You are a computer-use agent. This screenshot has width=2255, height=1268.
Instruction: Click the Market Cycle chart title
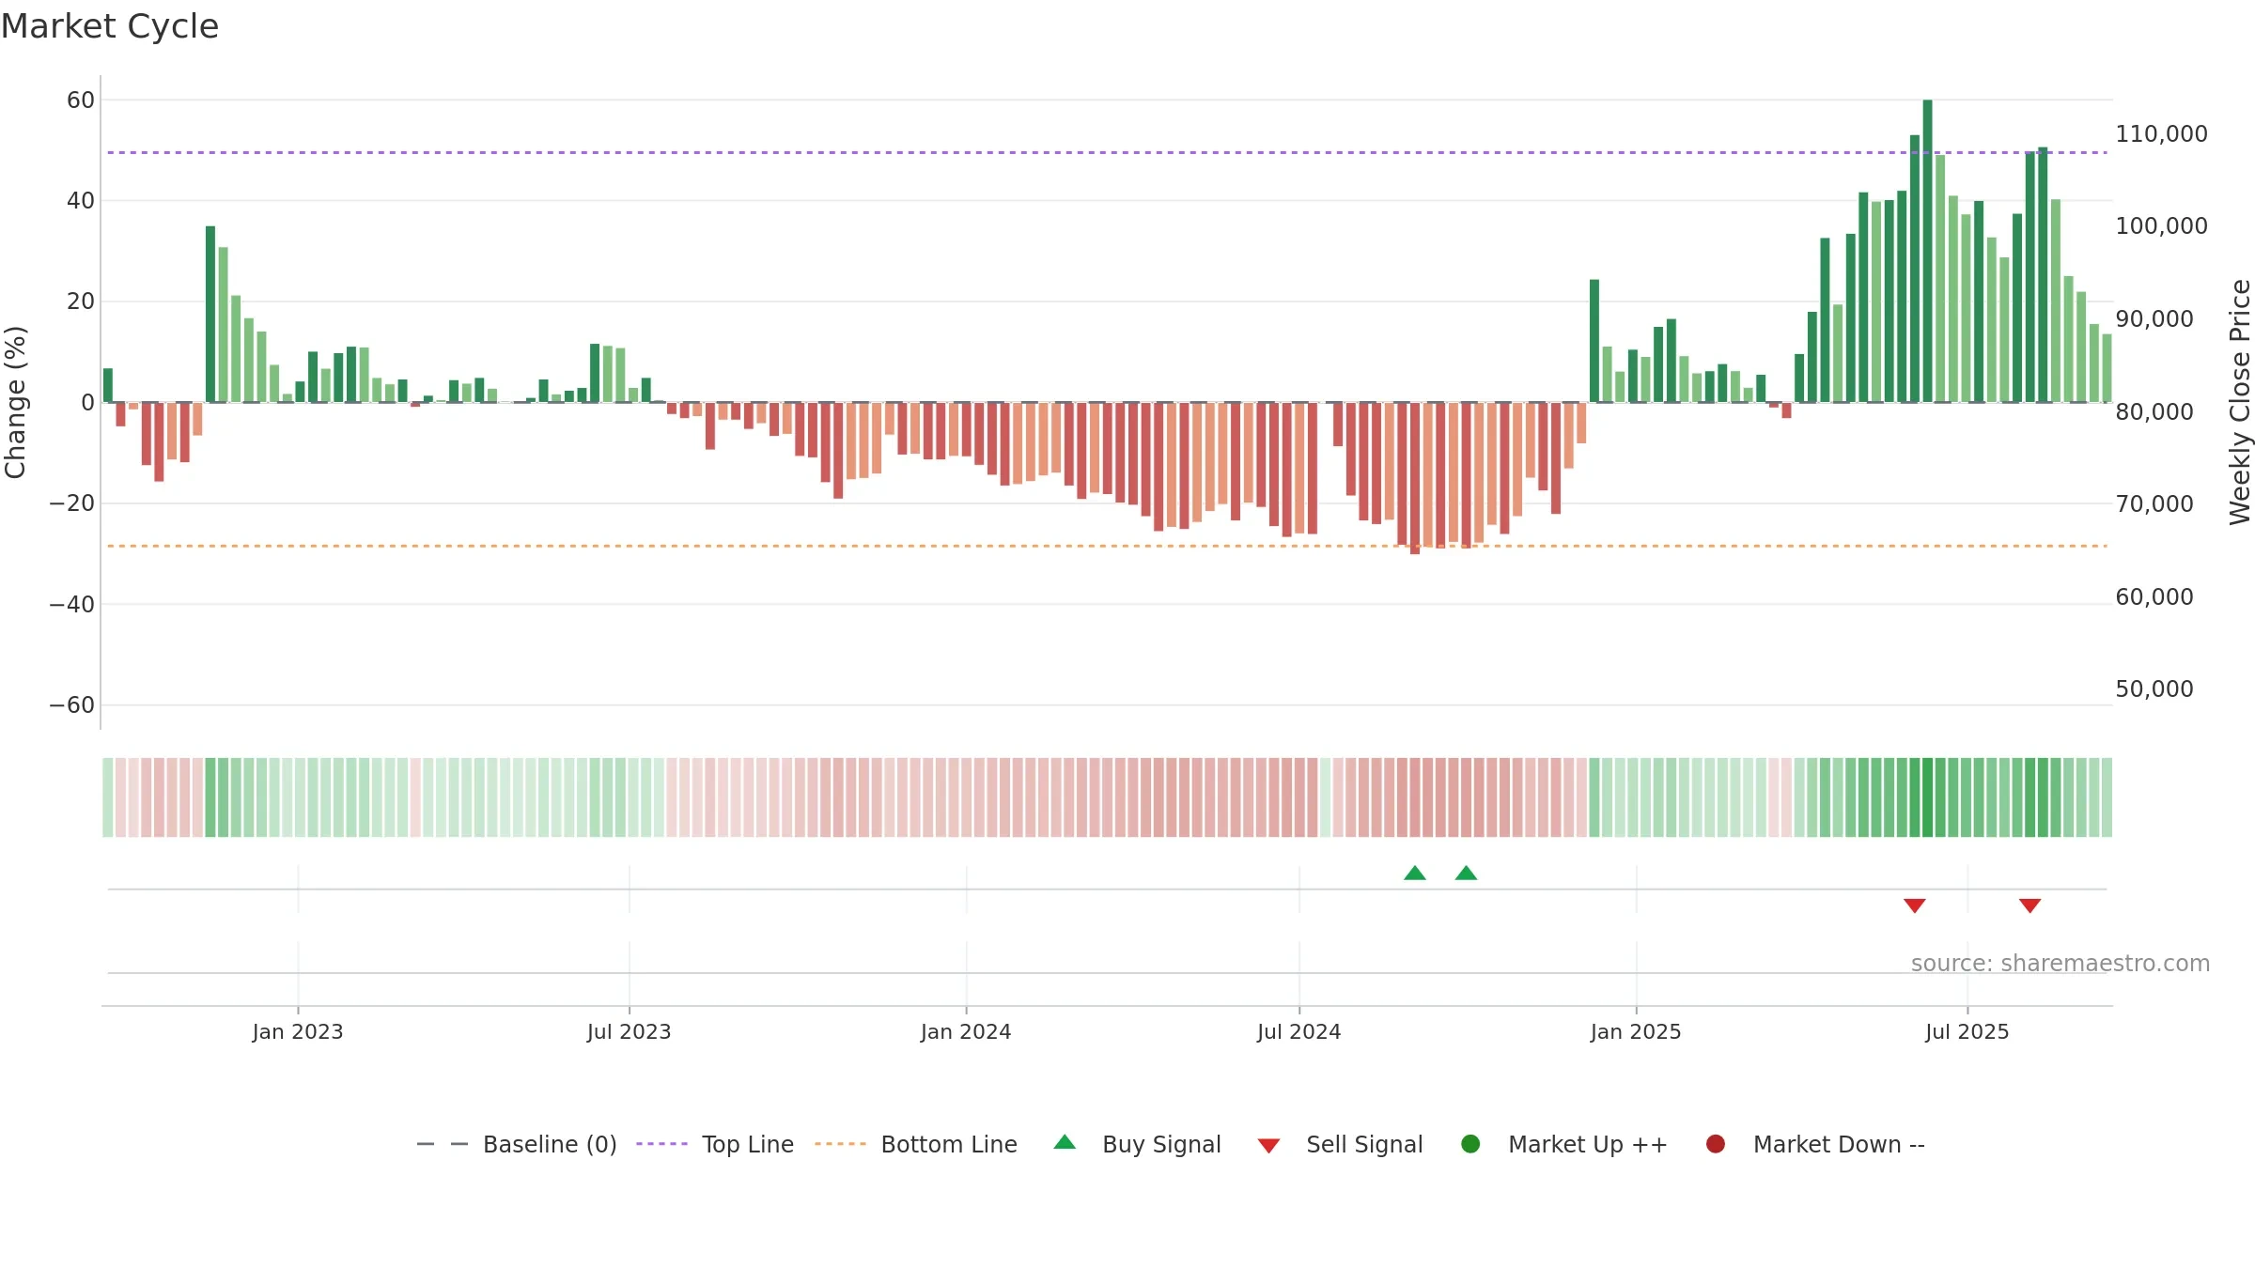click(x=110, y=26)
